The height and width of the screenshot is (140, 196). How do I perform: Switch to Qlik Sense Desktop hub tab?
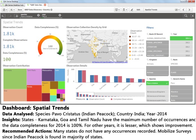tap(13, 5)
